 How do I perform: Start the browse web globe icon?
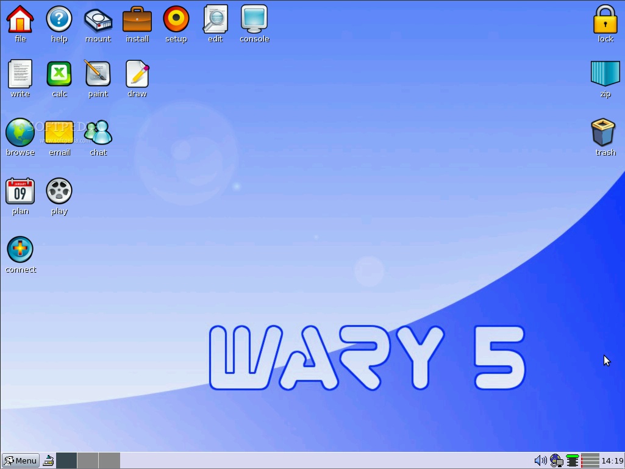pyautogui.click(x=20, y=133)
